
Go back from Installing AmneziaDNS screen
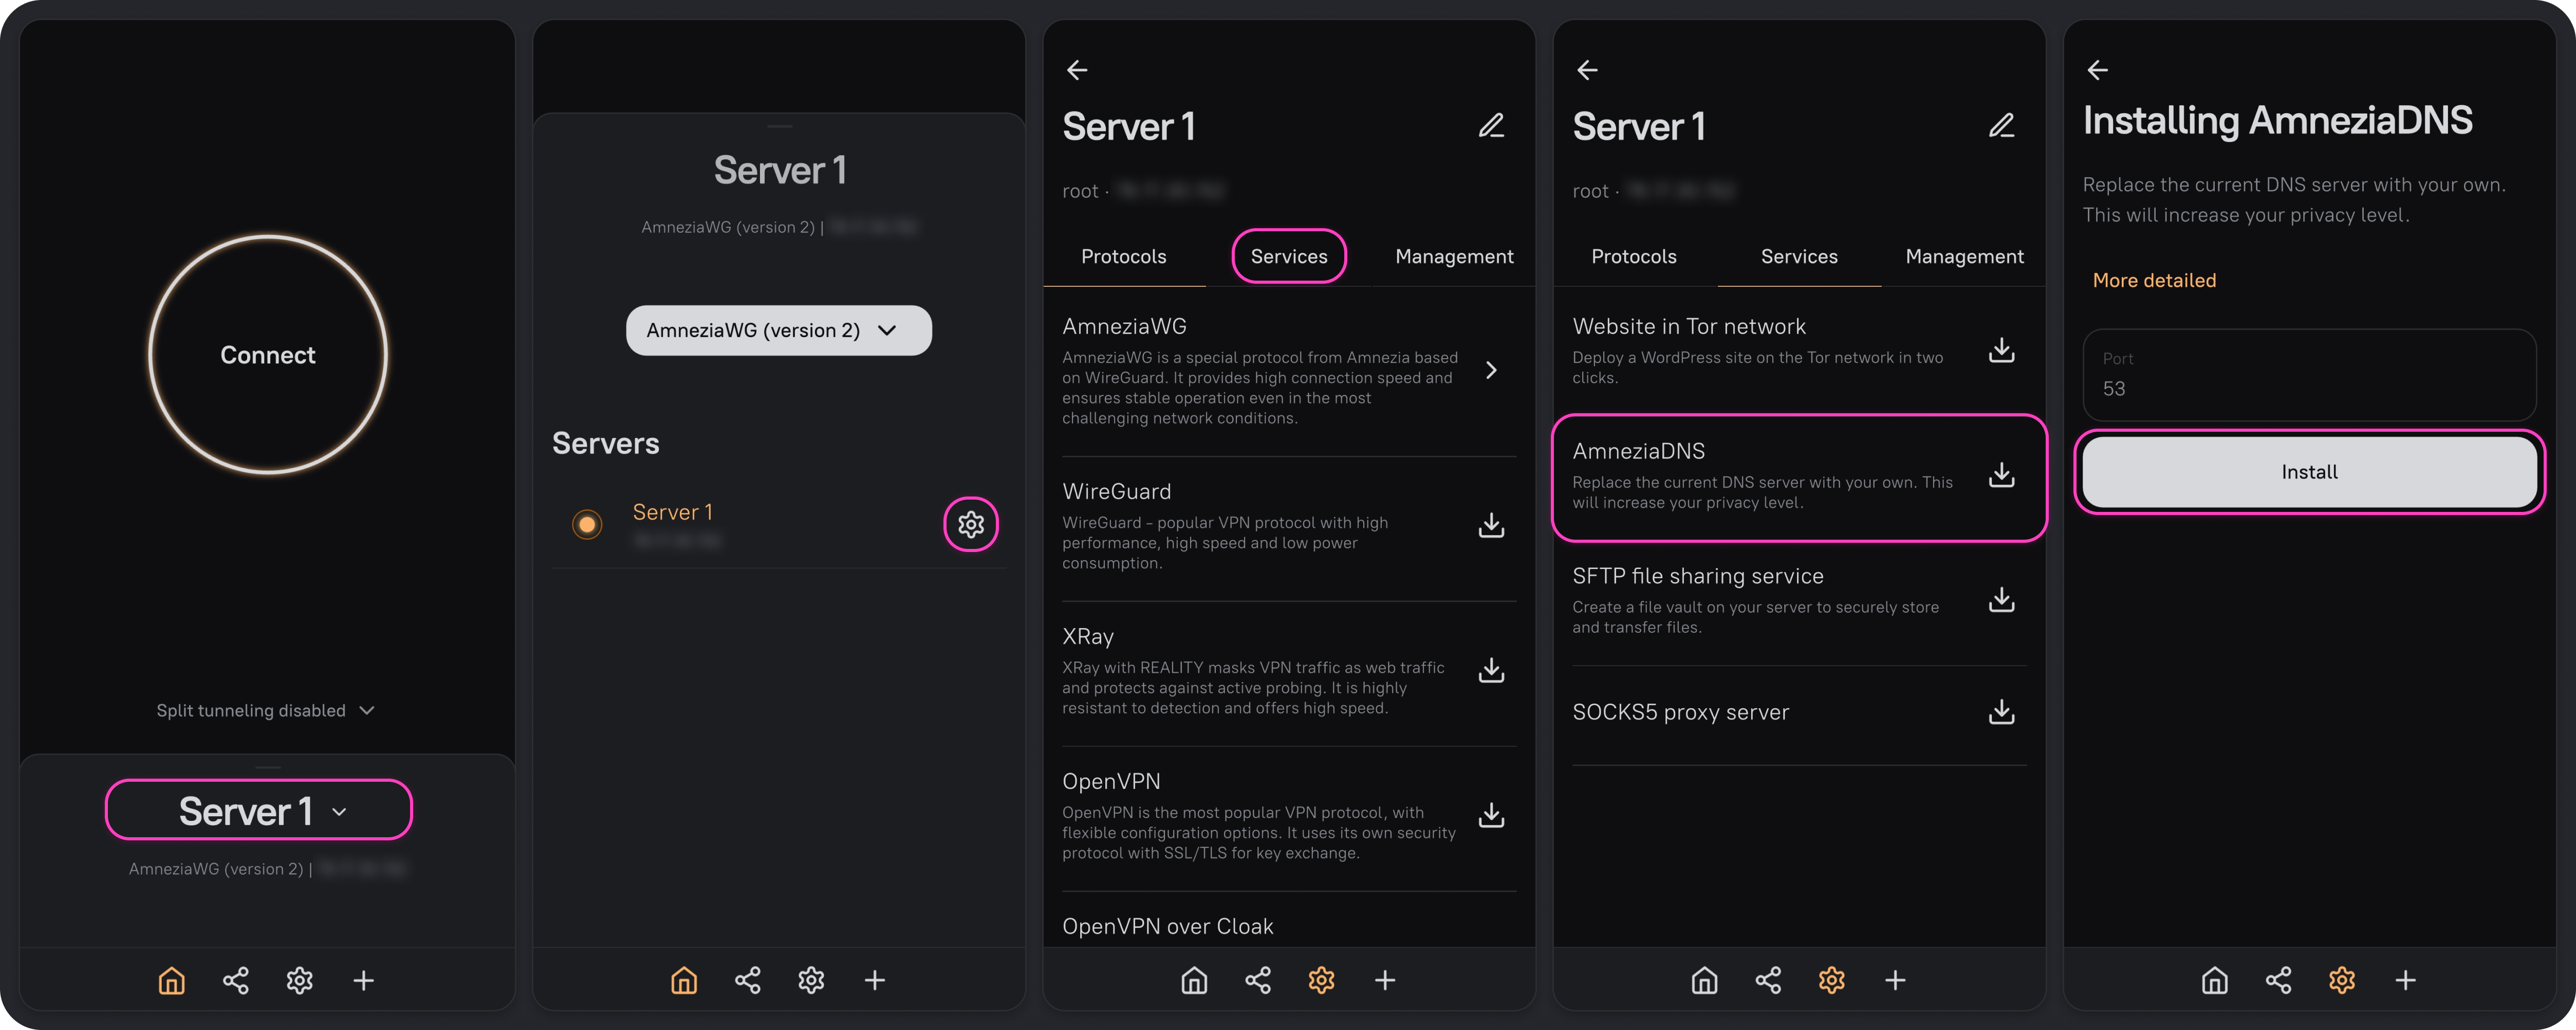pos(2097,70)
